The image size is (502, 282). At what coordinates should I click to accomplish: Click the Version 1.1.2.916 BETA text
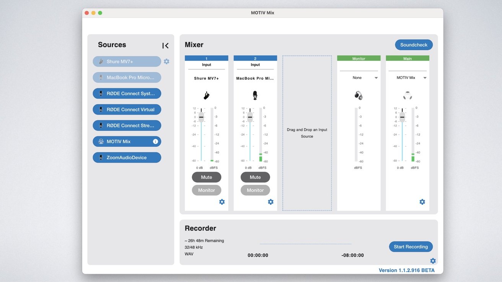coord(407,270)
